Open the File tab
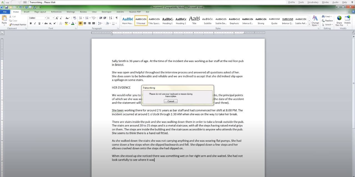355x177 pixels. 5,12
